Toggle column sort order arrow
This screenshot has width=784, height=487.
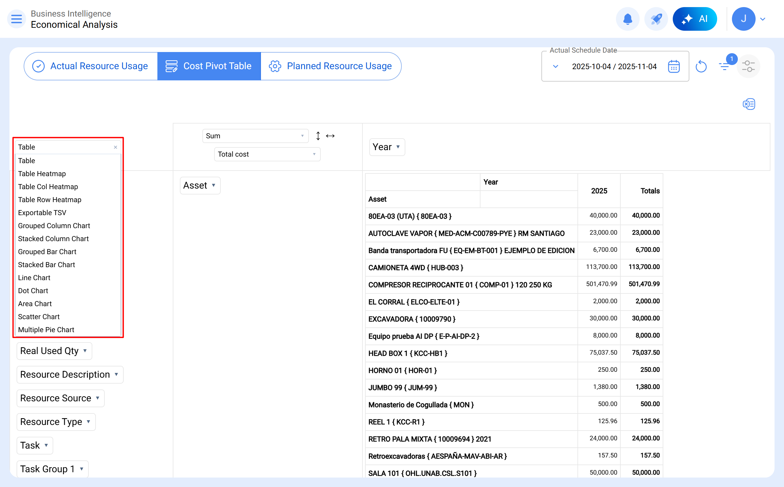point(330,136)
